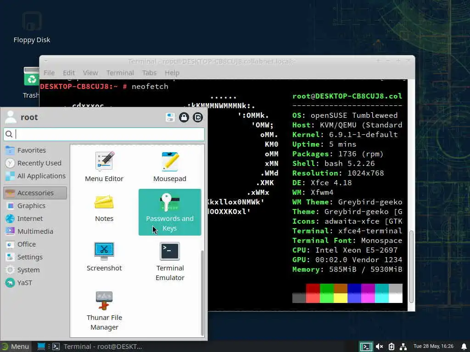Click the 'Memory: 585MiB / 5930MiB' line

(347, 269)
